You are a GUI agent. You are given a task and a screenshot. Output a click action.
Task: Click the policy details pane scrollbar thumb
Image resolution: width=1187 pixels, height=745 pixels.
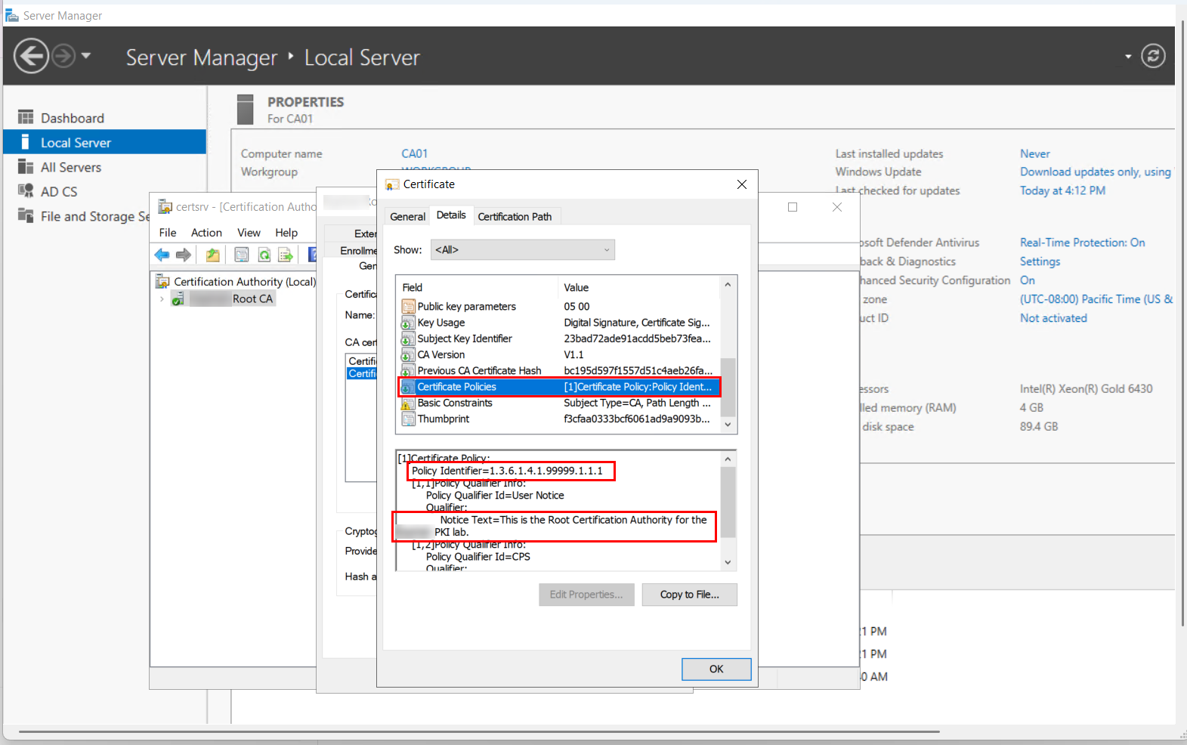pos(728,502)
